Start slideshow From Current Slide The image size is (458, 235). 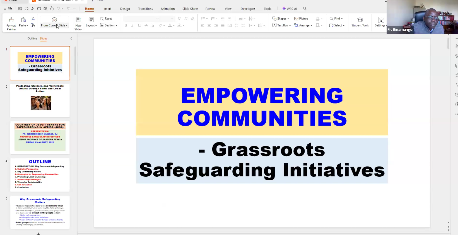pyautogui.click(x=54, y=22)
